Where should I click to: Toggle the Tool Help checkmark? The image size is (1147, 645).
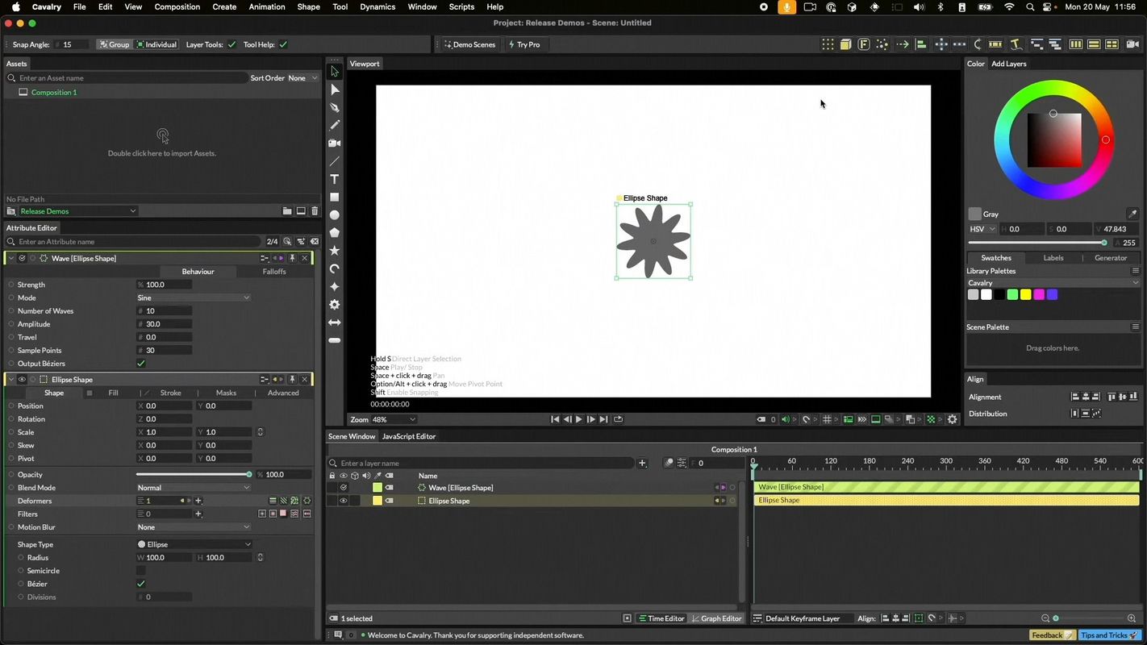click(283, 44)
